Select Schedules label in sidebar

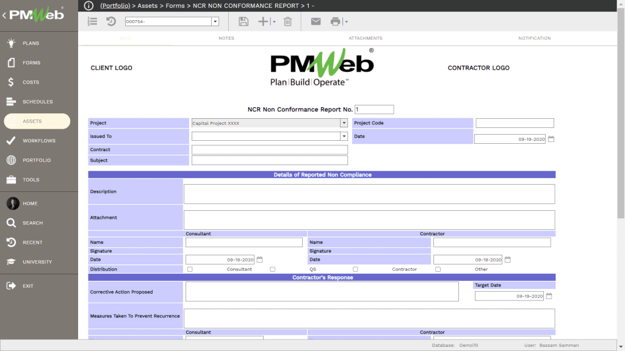pyautogui.click(x=37, y=102)
